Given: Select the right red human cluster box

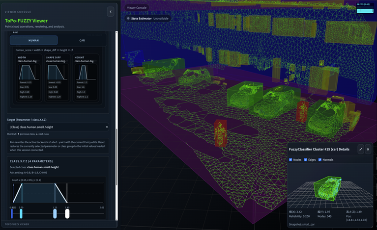Looking at the screenshot, I should tap(302, 111).
